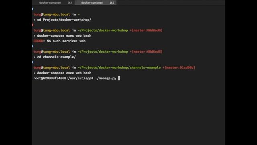Click the red prompt mark below 'cd Projects/docker-workshop/'
Screen dimensions: 257x145
(x=33, y=25)
